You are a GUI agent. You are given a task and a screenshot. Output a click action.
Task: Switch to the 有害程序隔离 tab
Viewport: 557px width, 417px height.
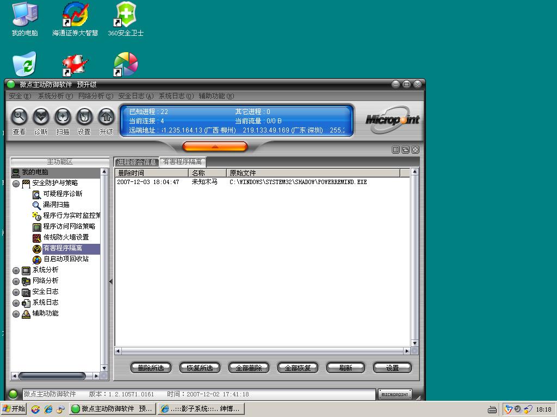[183, 162]
